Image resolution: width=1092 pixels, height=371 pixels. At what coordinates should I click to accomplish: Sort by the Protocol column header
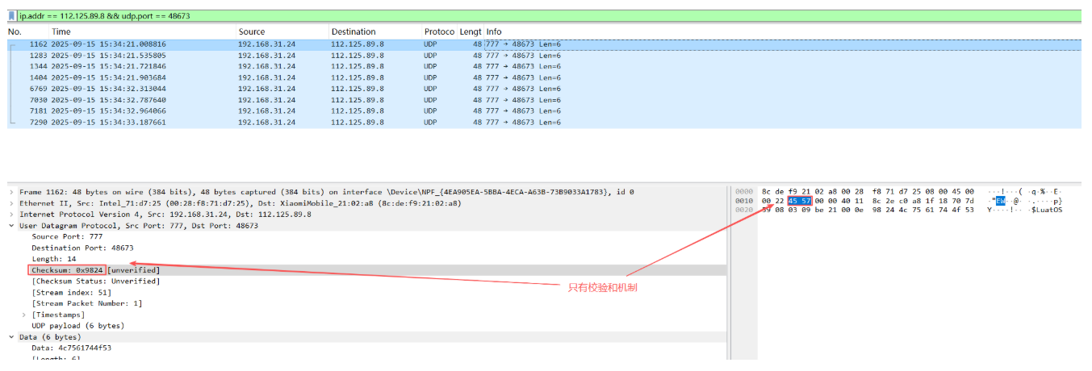click(x=440, y=31)
